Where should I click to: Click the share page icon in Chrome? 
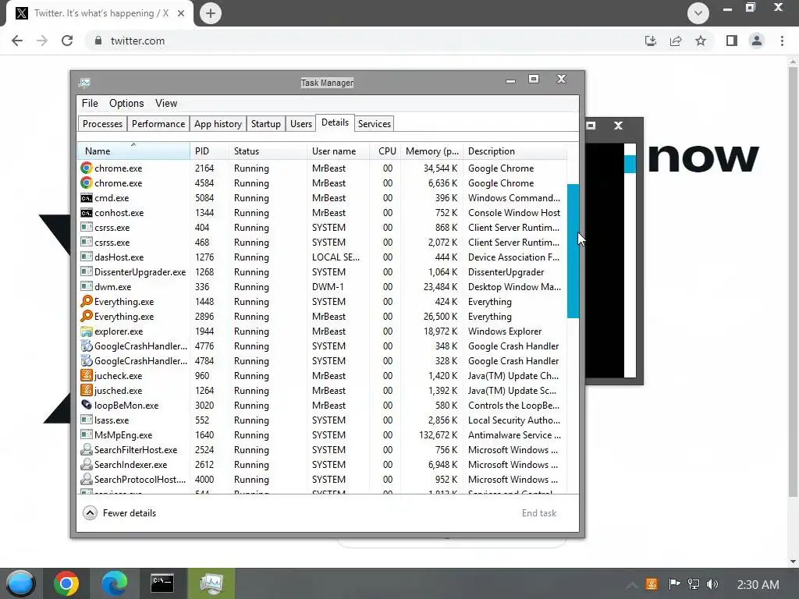(676, 41)
